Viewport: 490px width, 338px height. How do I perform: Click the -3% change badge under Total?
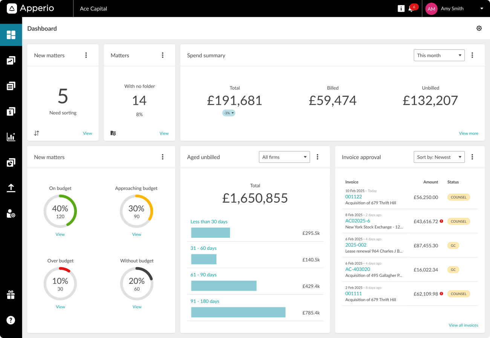(x=228, y=113)
